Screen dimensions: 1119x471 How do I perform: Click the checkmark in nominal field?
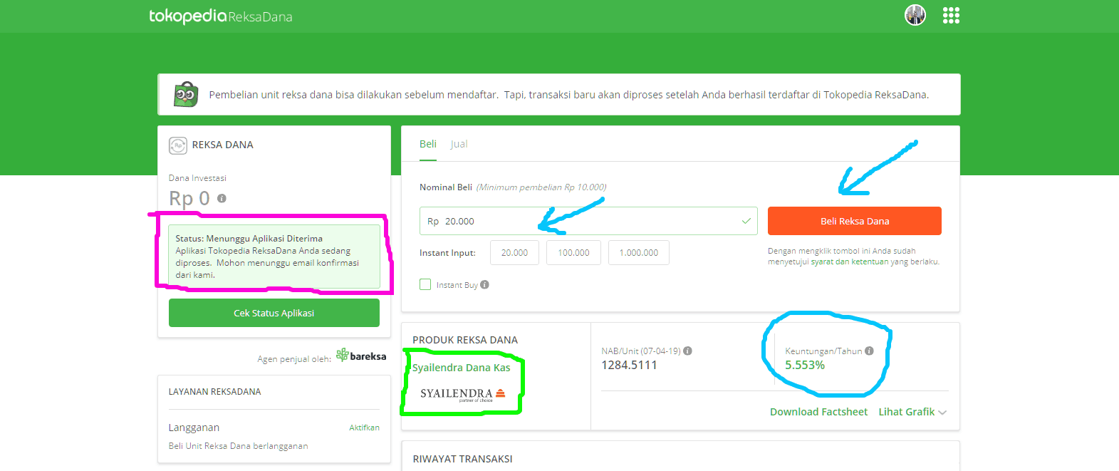point(746,221)
